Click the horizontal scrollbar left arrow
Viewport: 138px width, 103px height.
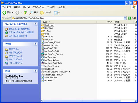click(42, 101)
